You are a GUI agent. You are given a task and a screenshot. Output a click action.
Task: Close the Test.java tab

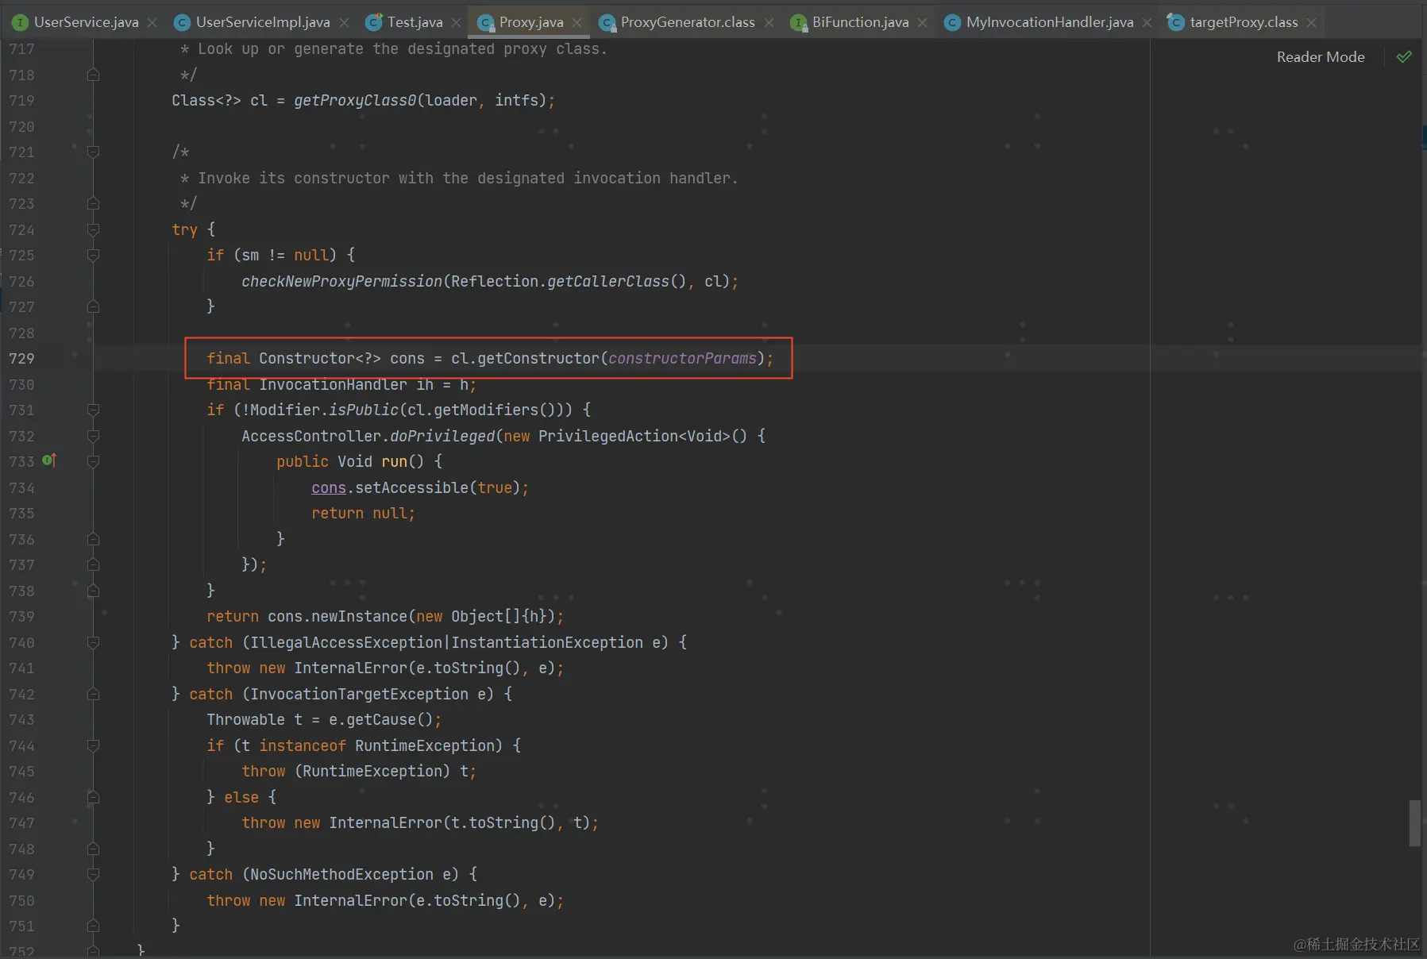457,22
